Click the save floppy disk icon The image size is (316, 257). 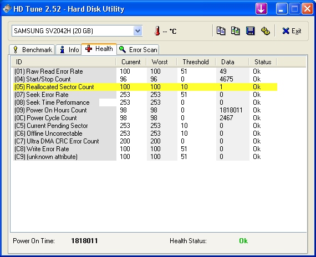250,31
